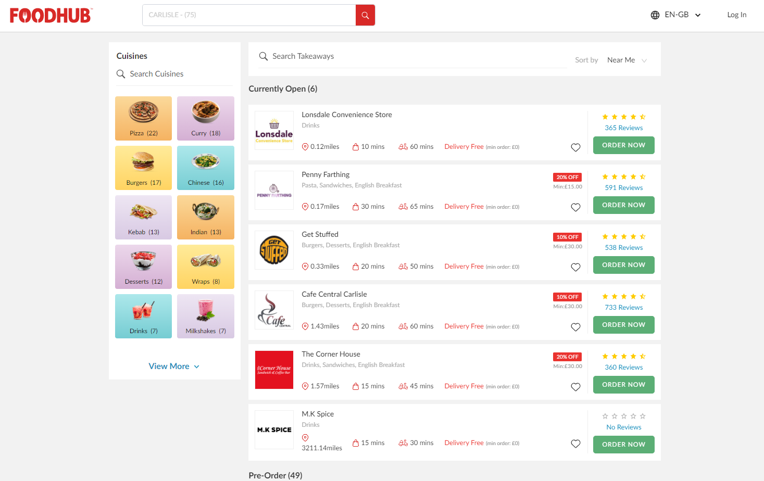The width and height of the screenshot is (764, 481).
Task: Click Penny Farthing 20% OFF badge
Action: 567,178
